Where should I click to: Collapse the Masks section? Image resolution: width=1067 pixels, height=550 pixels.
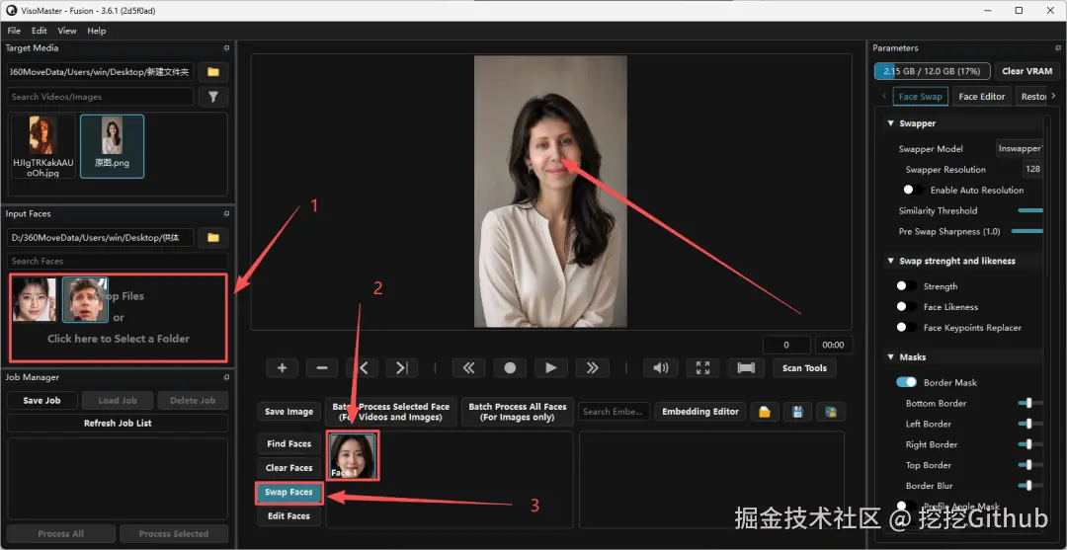tap(890, 356)
